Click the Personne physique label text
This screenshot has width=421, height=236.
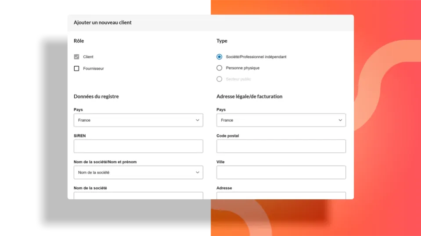[243, 68]
